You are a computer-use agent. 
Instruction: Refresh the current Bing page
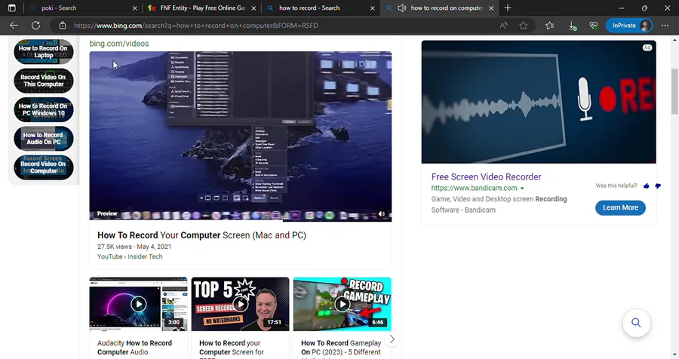pos(36,26)
